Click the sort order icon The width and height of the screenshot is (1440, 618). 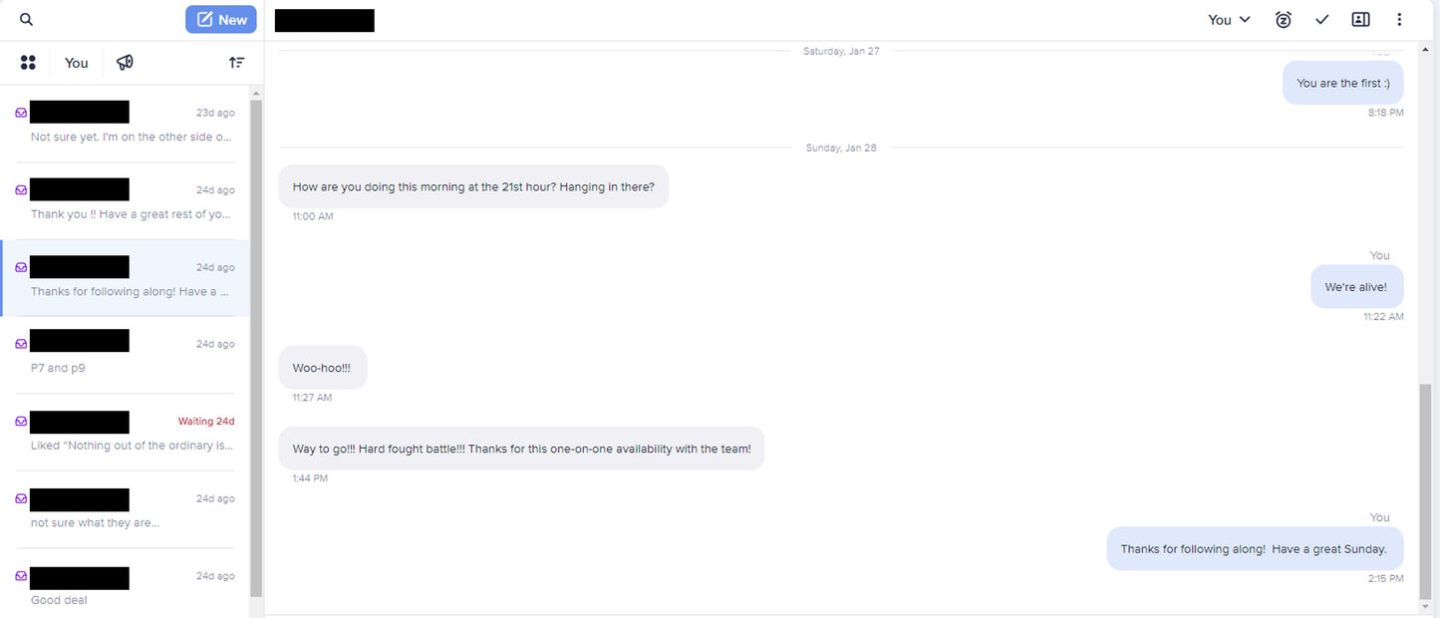(x=236, y=63)
